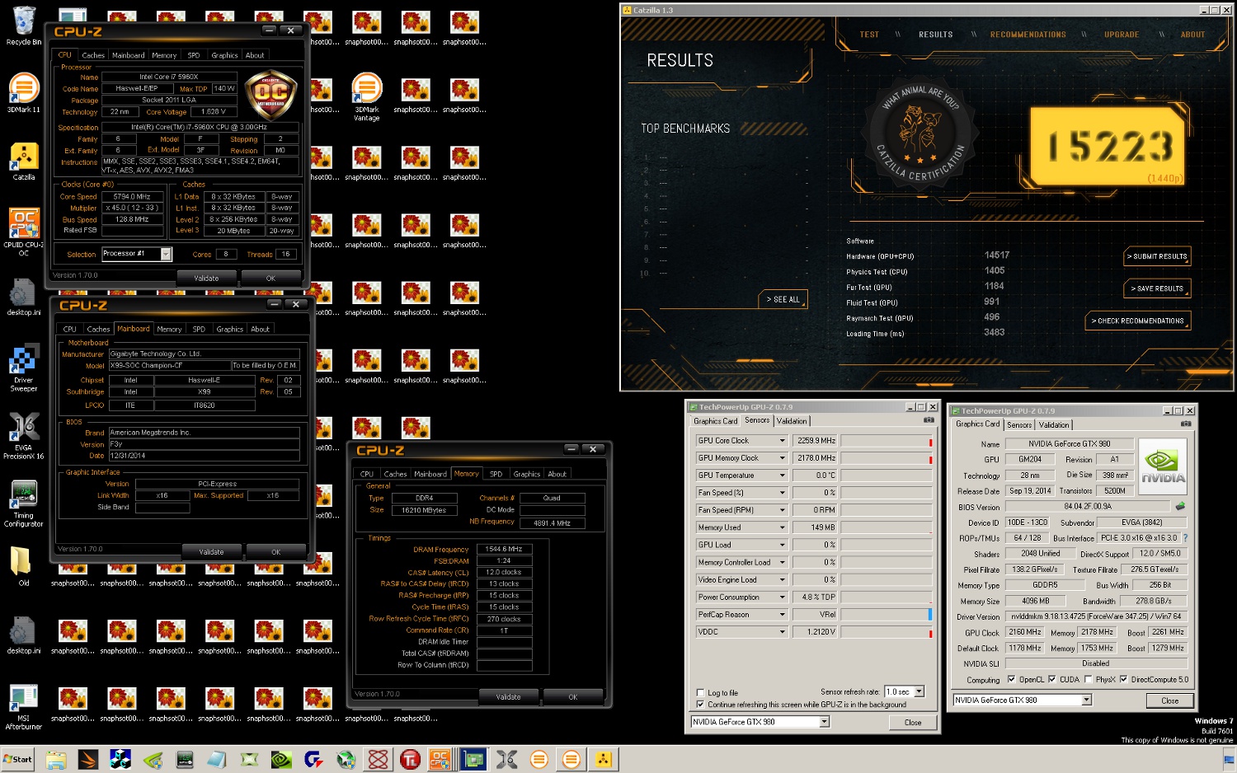The height and width of the screenshot is (773, 1237).
Task: Click the yellow Catzilla taskbar button
Action: point(604,760)
